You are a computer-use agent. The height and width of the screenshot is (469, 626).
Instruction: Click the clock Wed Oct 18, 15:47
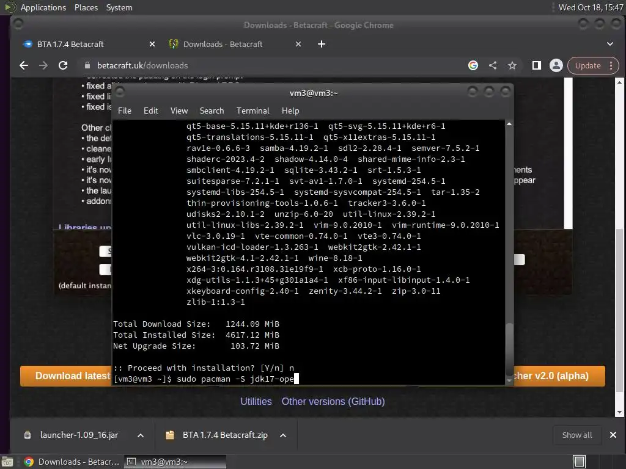pyautogui.click(x=591, y=7)
